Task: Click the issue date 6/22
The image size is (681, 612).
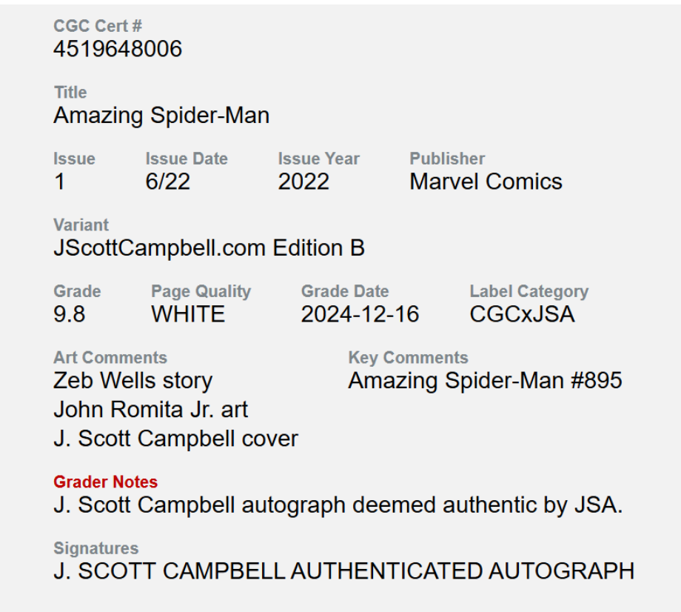Action: click(x=167, y=182)
